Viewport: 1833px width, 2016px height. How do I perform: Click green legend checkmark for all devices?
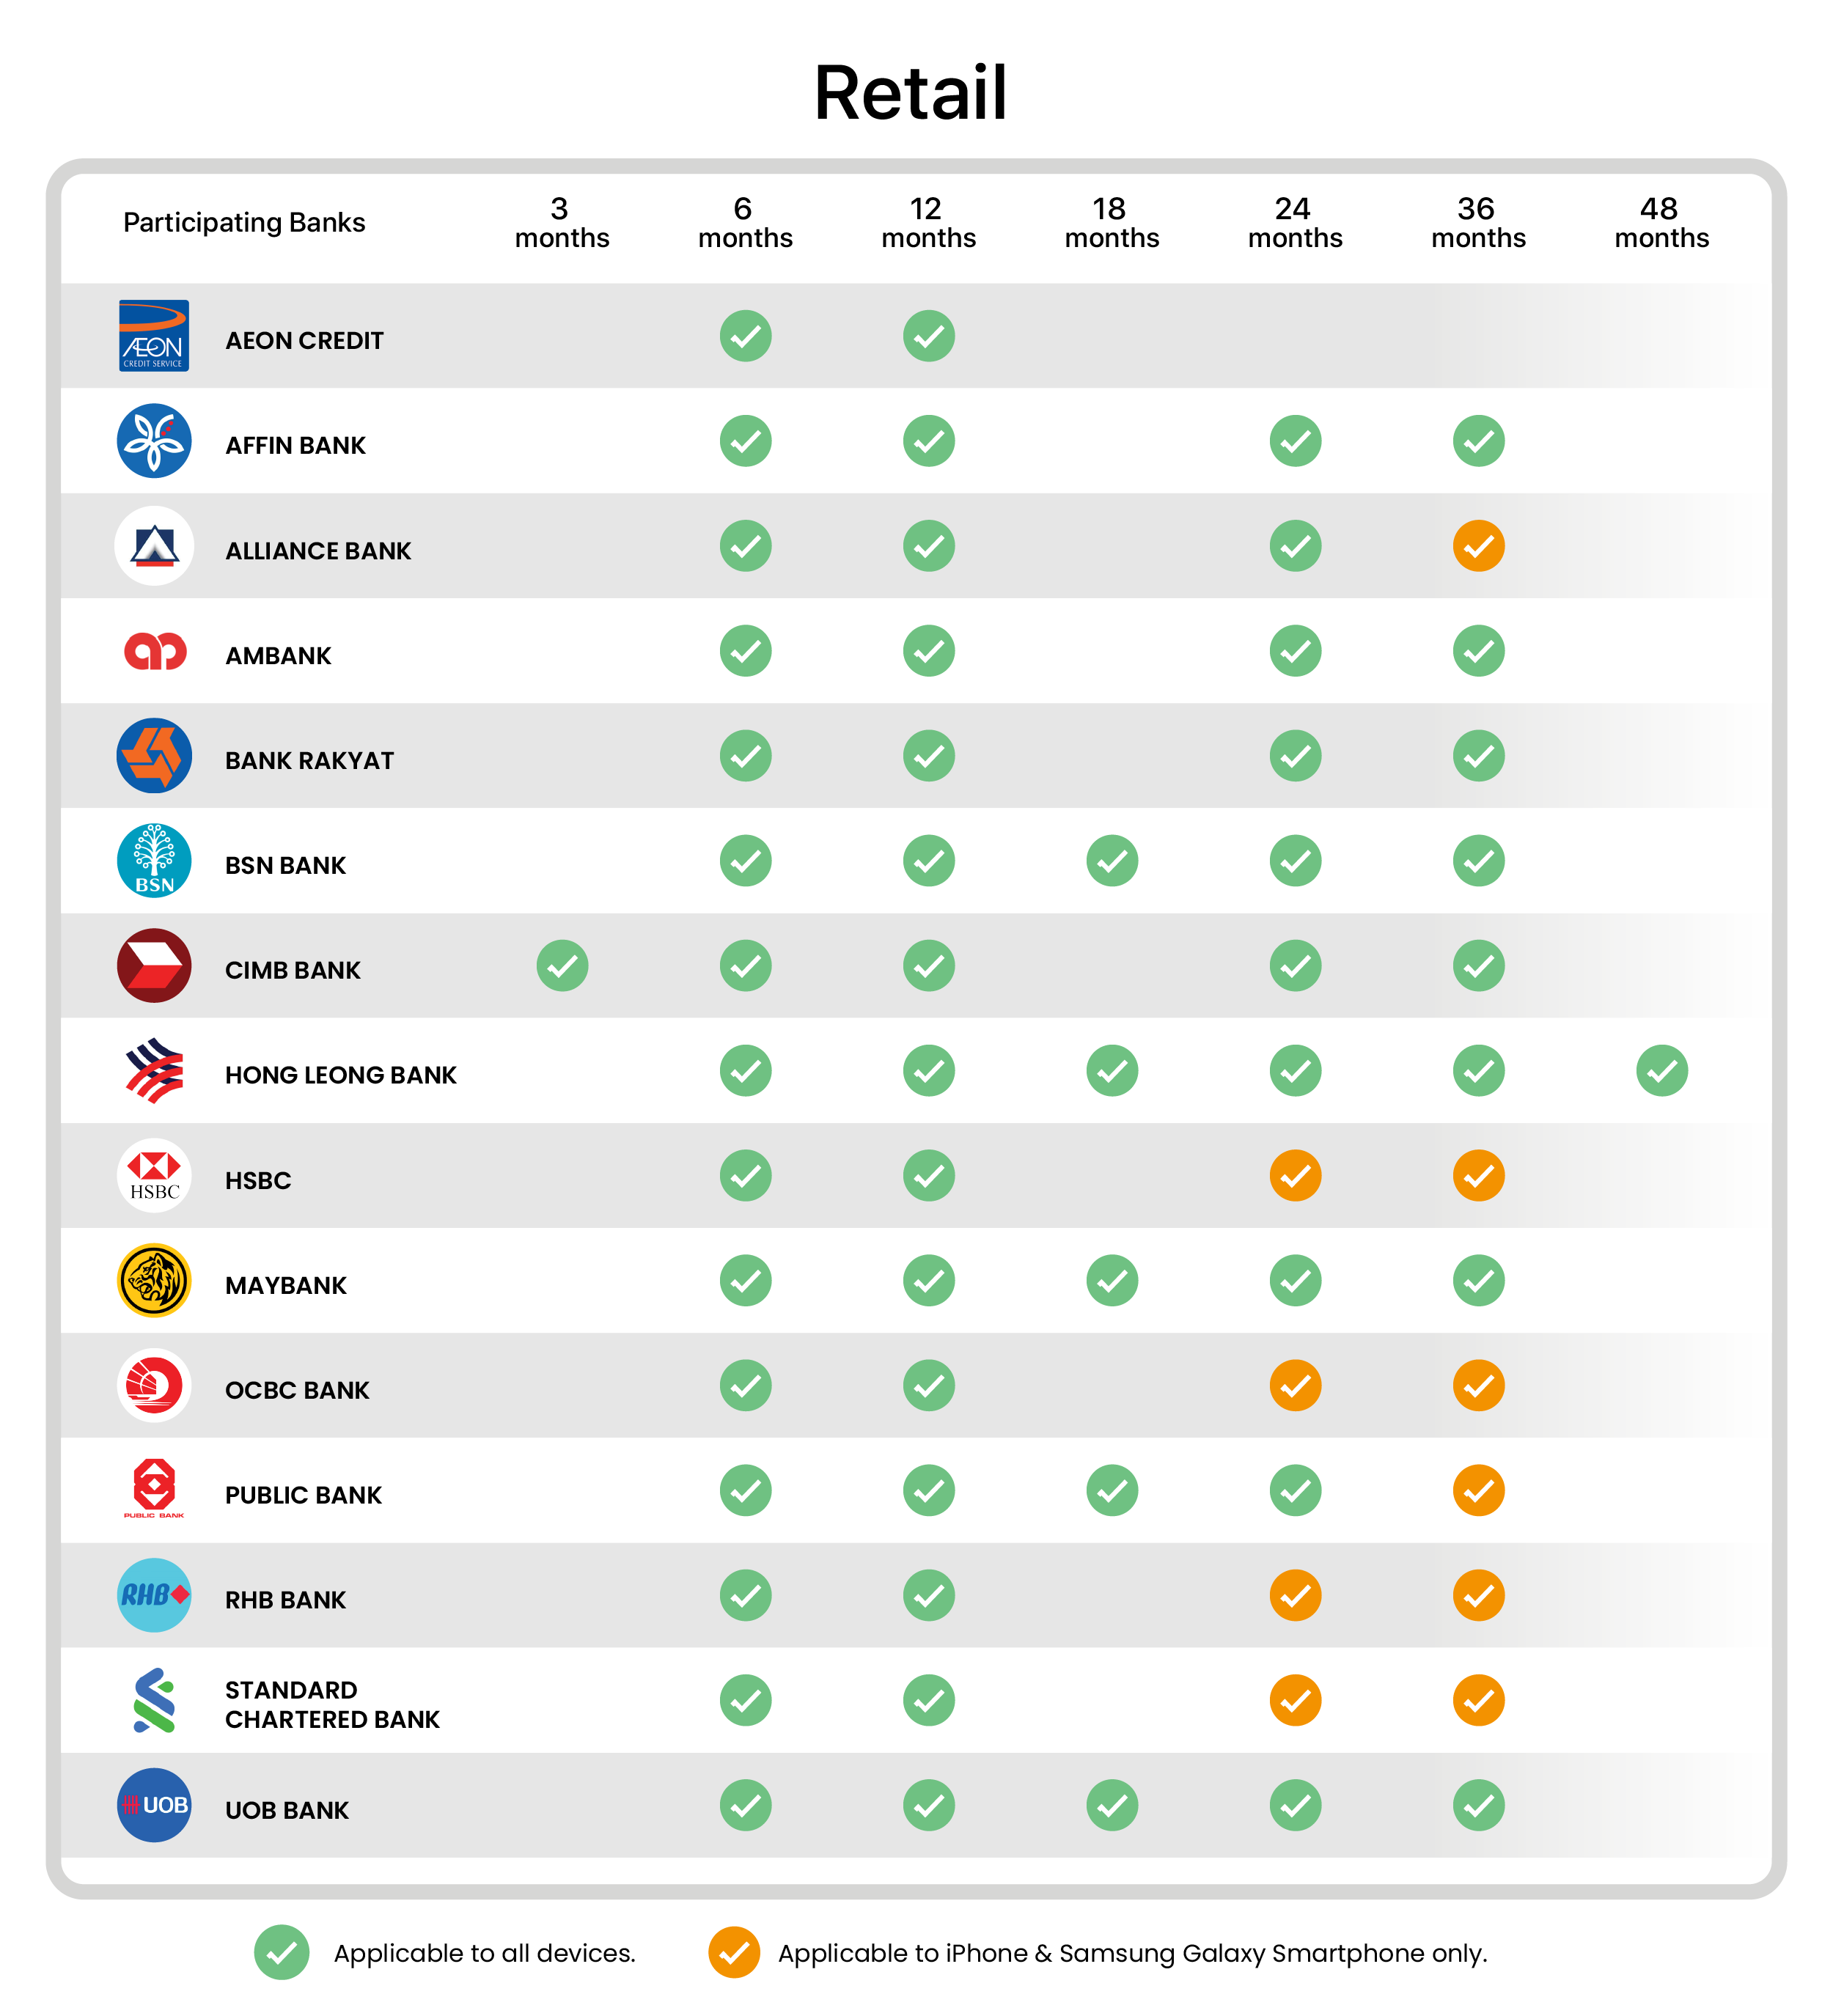pos(282,1953)
